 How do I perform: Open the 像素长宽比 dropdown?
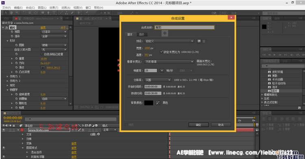tap(169, 62)
